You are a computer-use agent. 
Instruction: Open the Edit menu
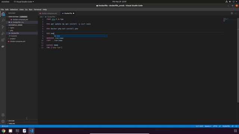tap(7, 10)
